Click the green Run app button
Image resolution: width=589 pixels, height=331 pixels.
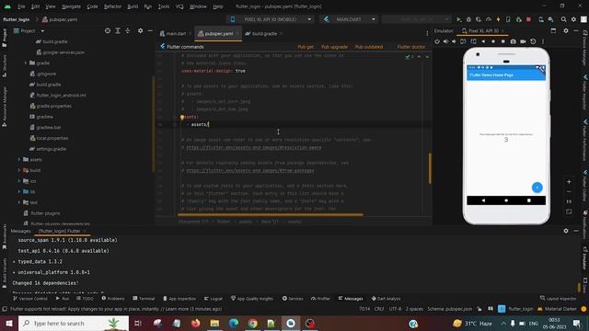[458, 19]
